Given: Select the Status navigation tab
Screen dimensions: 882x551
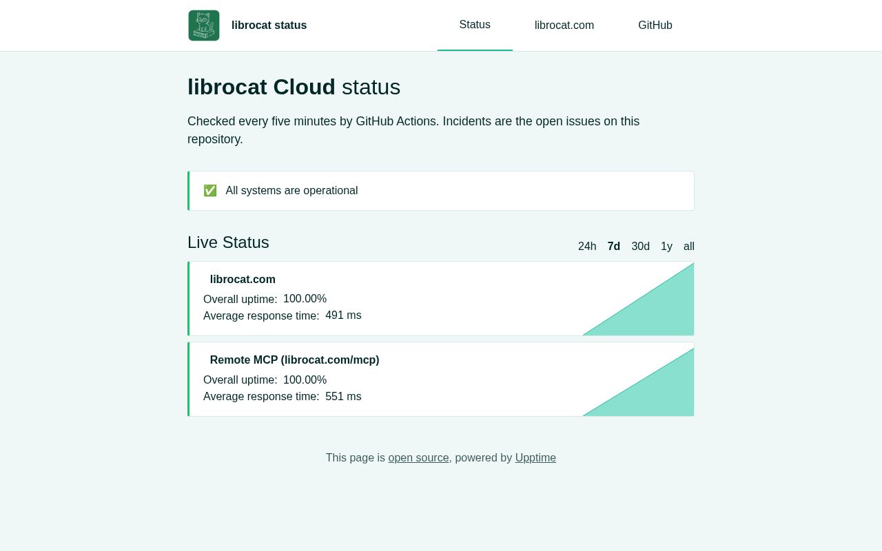Looking at the screenshot, I should pyautogui.click(x=475, y=25).
